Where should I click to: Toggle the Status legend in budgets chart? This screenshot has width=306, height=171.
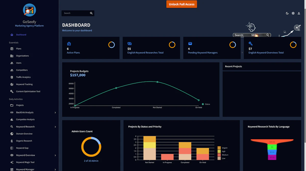click(206, 104)
